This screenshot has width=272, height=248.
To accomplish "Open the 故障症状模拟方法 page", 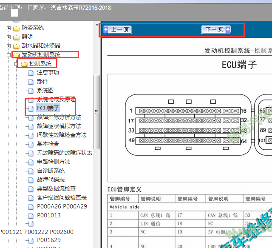I will (59, 126).
